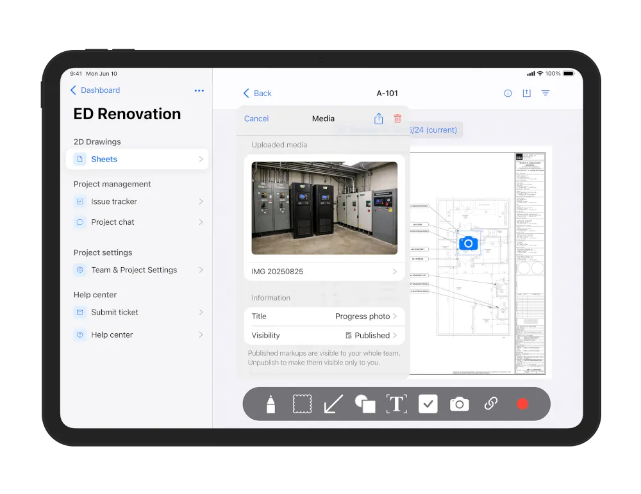Toggle the checklist markup tool

tap(428, 404)
